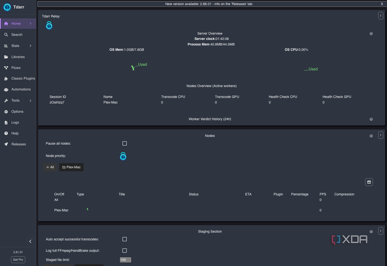Click the Flows diagram icon
The image size is (387, 266).
[x=6, y=68]
